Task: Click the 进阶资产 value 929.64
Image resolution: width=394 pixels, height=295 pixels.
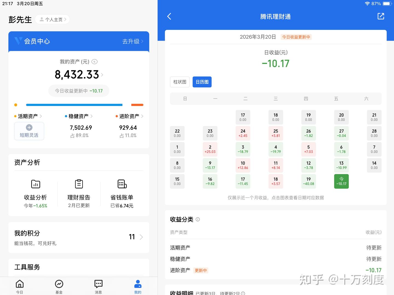Action: click(x=128, y=128)
